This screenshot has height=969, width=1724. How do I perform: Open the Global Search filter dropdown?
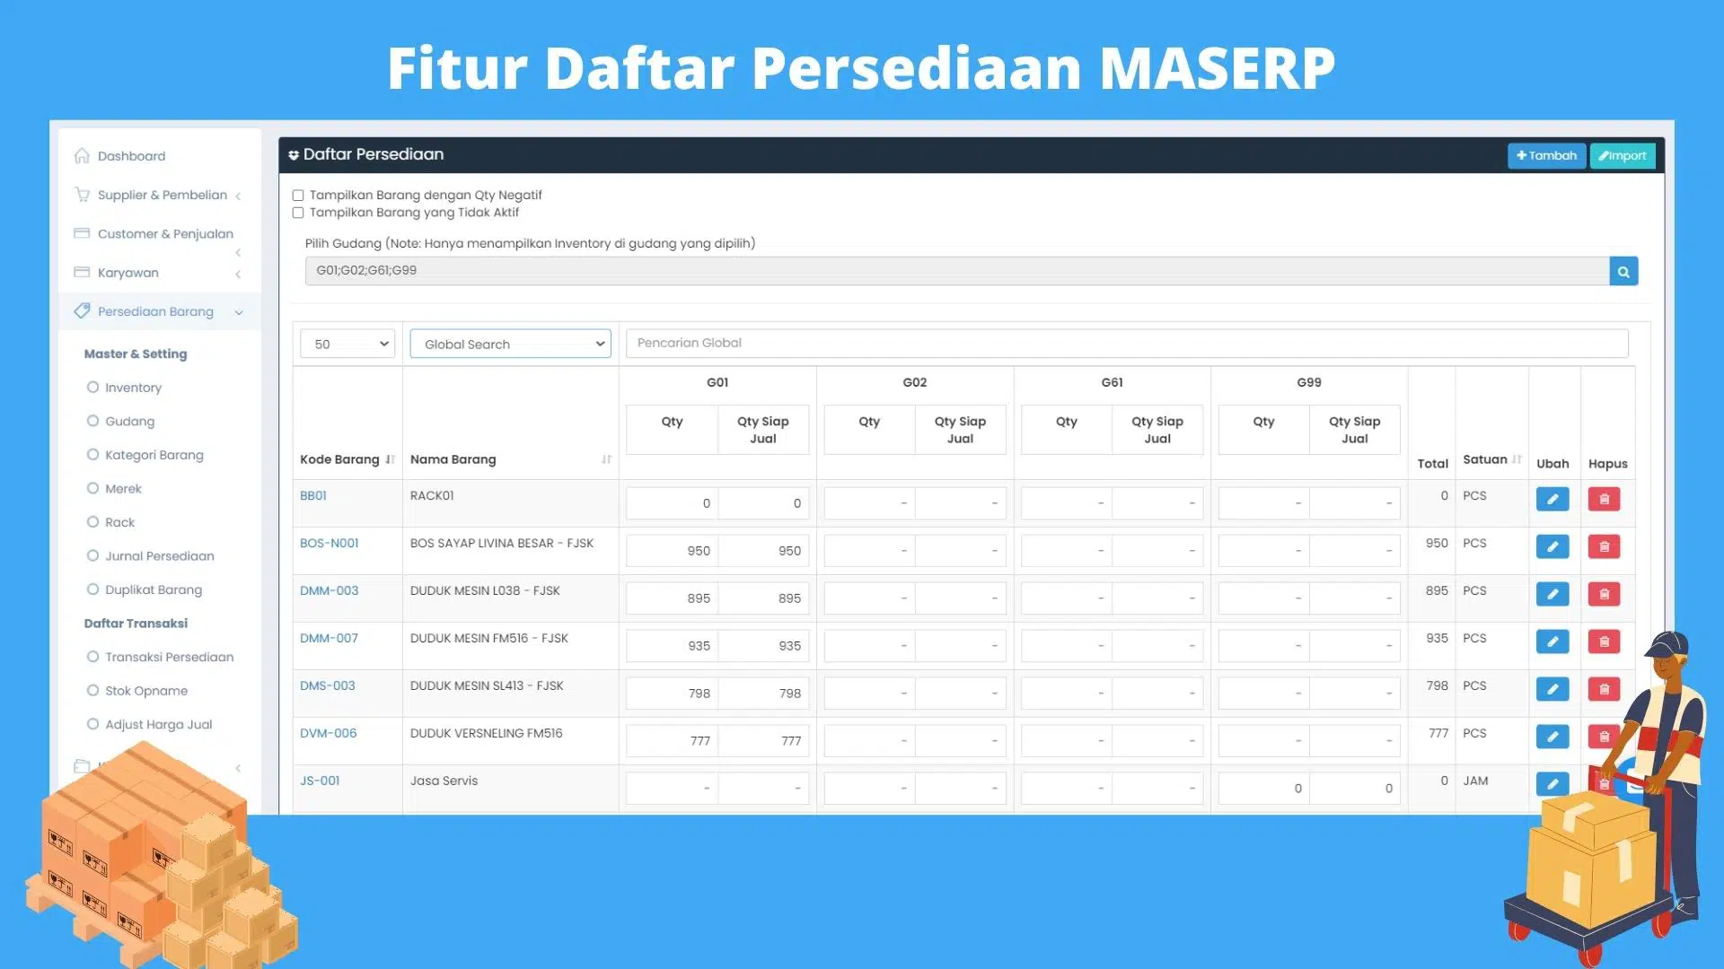[510, 344]
